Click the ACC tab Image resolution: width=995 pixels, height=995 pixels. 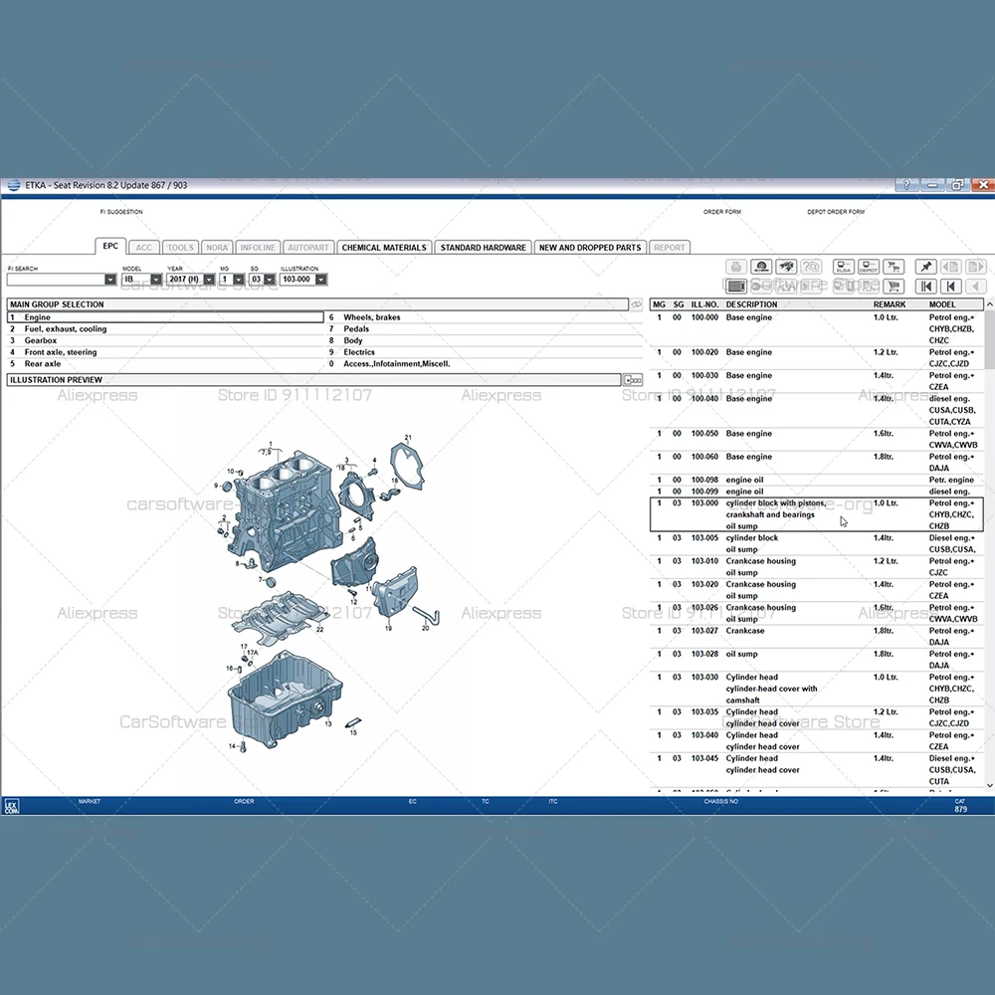pyautogui.click(x=144, y=248)
